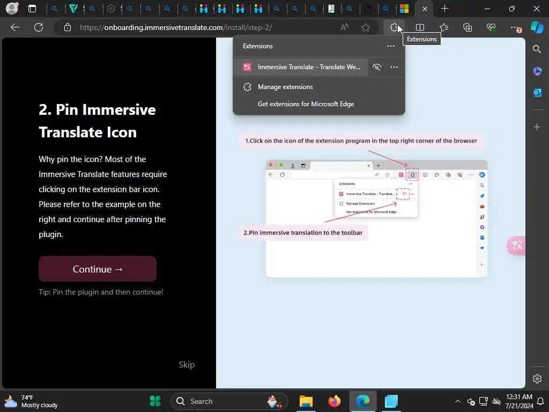Click the Skip link

[187, 364]
